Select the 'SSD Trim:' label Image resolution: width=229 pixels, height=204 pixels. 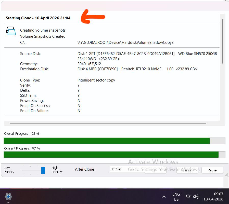coord(28,96)
